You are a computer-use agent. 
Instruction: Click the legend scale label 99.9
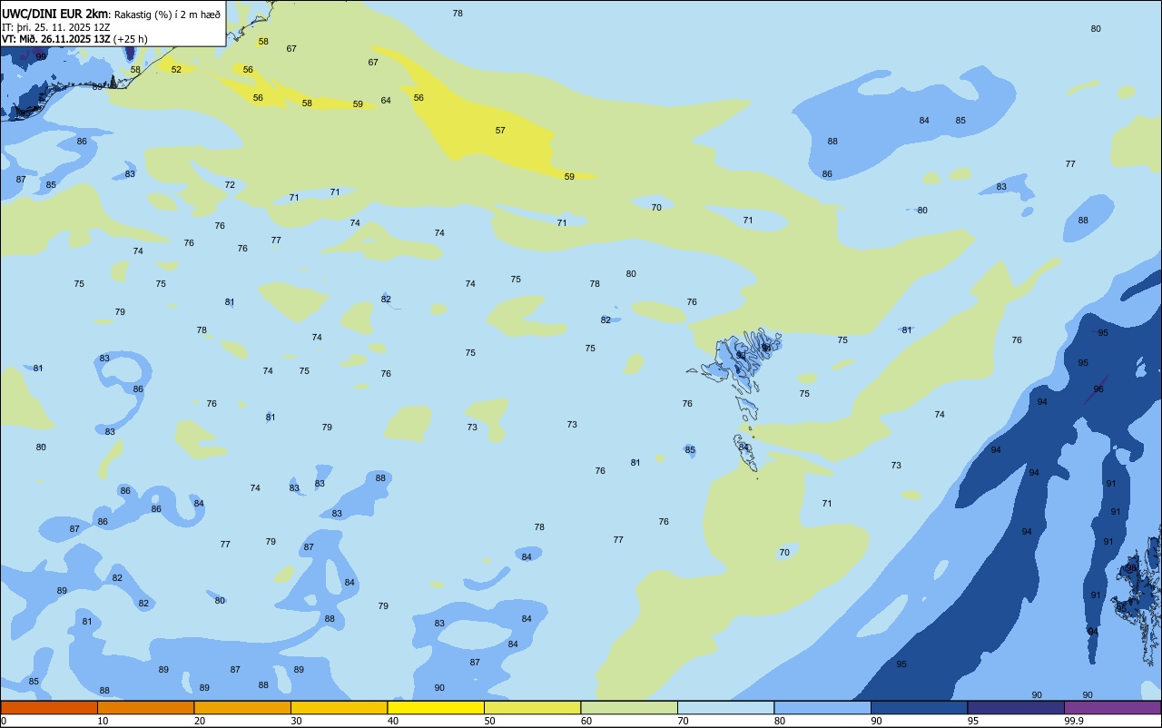[x=1074, y=721]
